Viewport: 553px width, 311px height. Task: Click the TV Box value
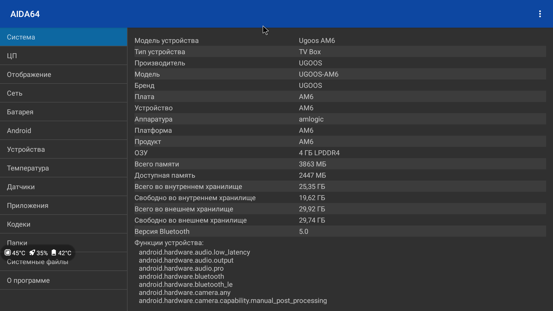point(310,52)
